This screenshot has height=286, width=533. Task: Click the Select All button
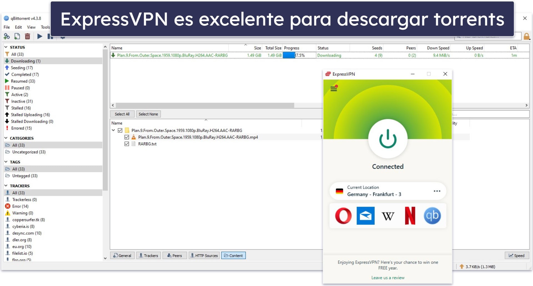click(x=122, y=114)
